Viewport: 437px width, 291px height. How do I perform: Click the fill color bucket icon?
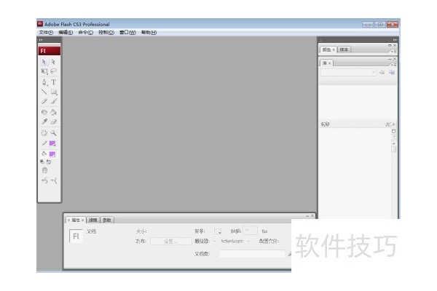coord(44,154)
